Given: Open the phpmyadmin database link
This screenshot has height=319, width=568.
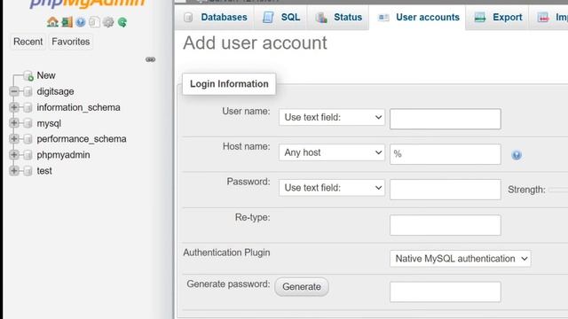Looking at the screenshot, I should 63,155.
